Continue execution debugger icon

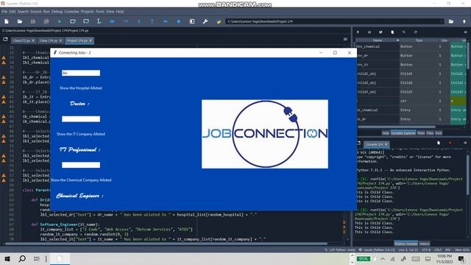pyautogui.click(x=165, y=21)
